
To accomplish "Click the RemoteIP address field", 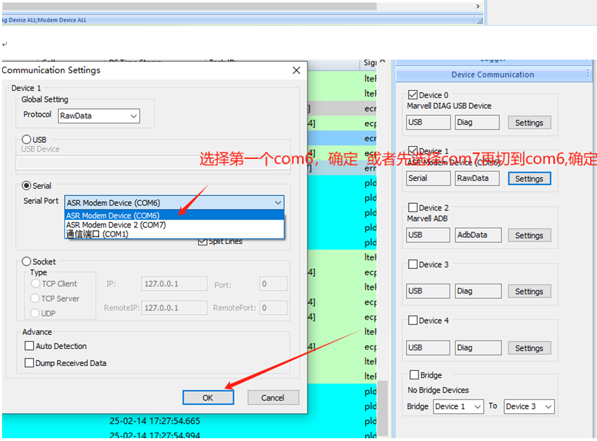I will coord(175,308).
